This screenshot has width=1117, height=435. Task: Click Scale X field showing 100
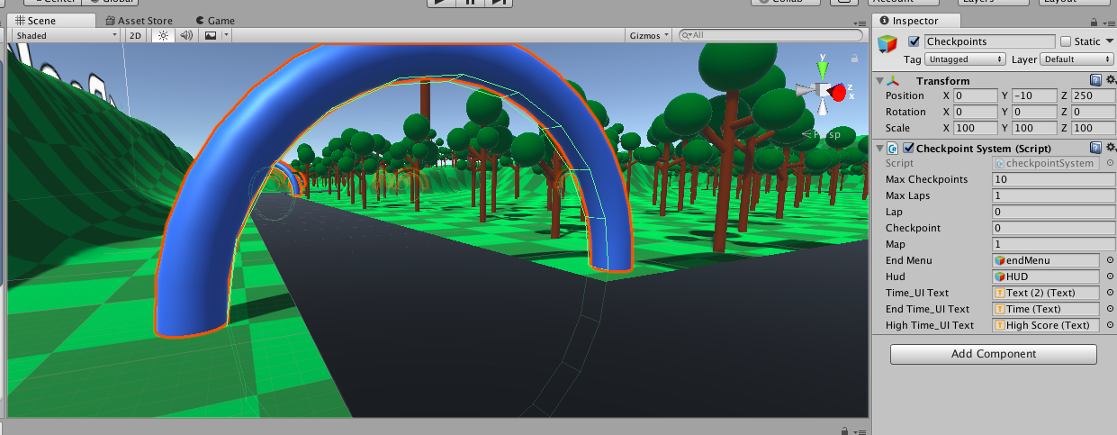click(975, 128)
